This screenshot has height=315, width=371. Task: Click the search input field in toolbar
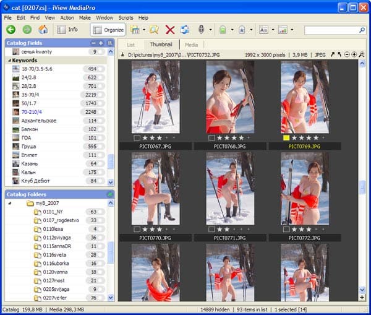click(x=331, y=30)
